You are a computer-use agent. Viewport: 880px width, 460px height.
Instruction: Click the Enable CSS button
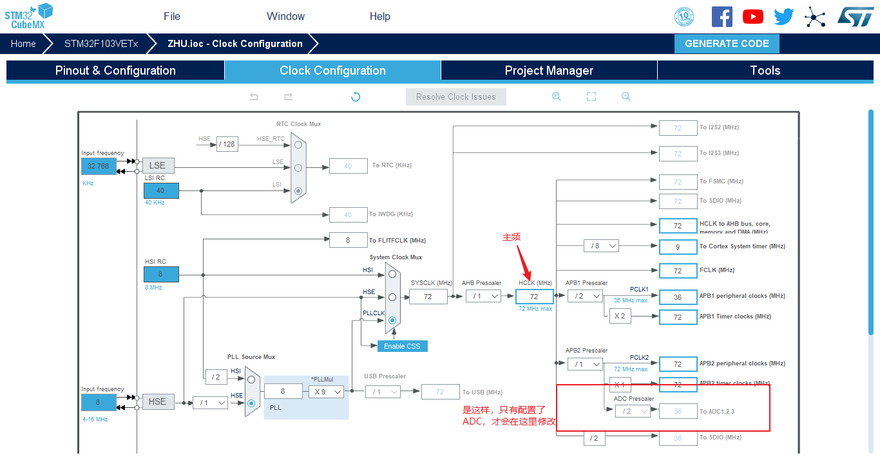click(402, 346)
